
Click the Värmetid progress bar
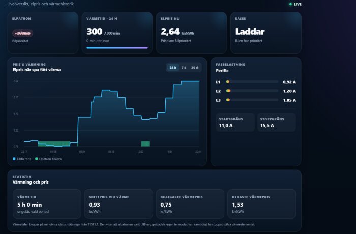pyautogui.click(x=117, y=48)
